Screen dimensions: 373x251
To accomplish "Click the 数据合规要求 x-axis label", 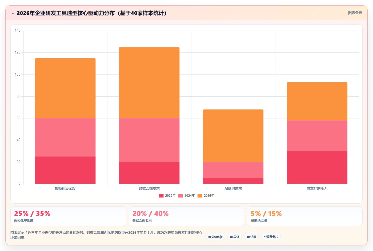I will [149, 188].
